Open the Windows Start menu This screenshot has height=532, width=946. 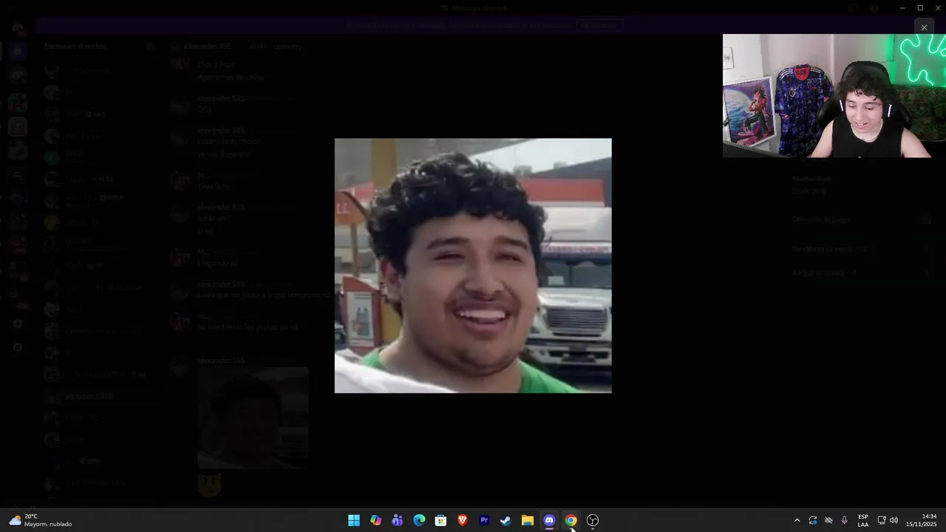click(354, 520)
